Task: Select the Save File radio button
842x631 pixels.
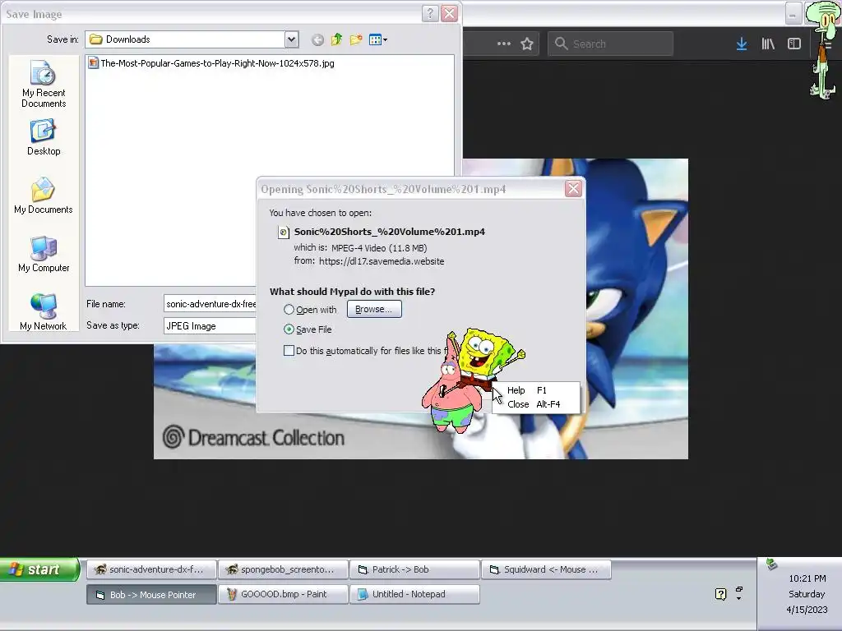Action: click(x=289, y=329)
